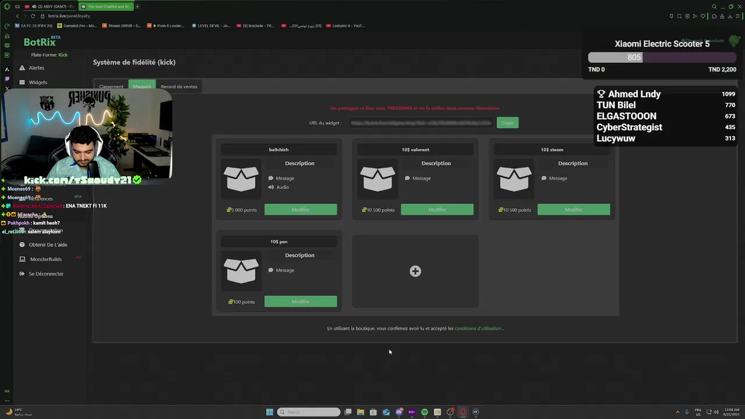The width and height of the screenshot is (745, 419).
Task: Open the Windows Start menu
Action: (x=269, y=412)
